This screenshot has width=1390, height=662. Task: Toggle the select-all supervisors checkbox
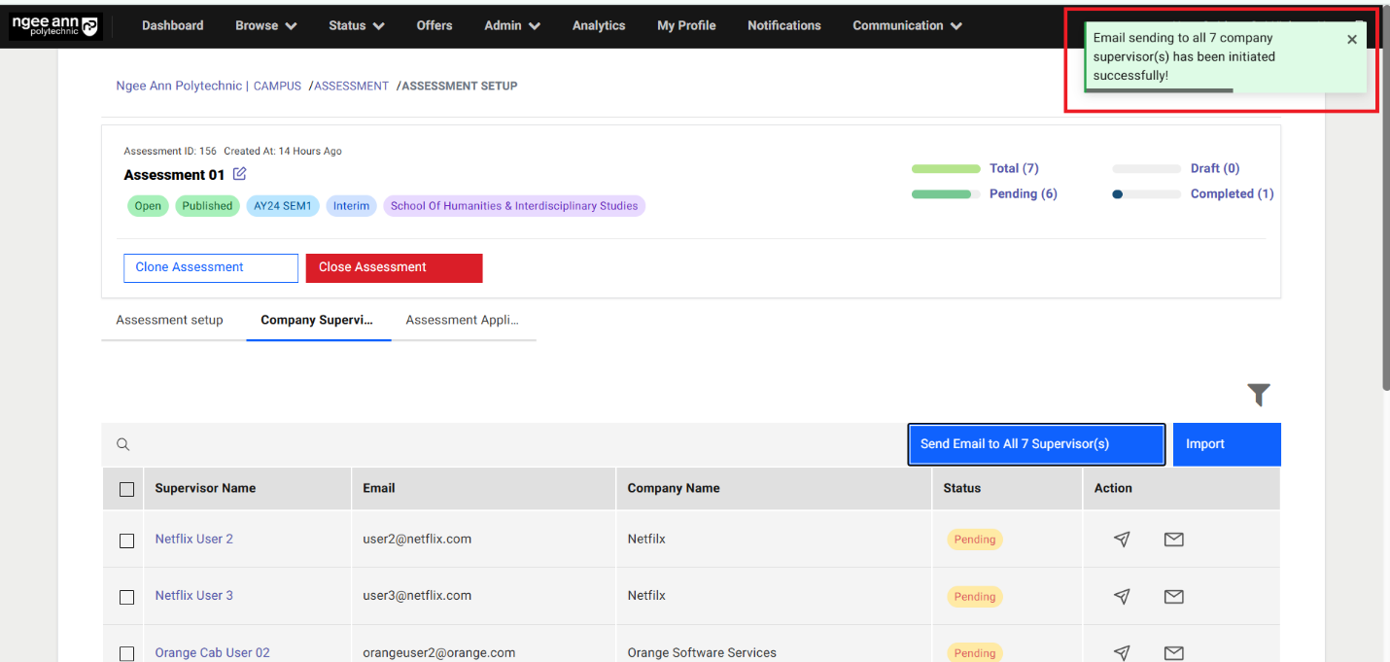(127, 489)
